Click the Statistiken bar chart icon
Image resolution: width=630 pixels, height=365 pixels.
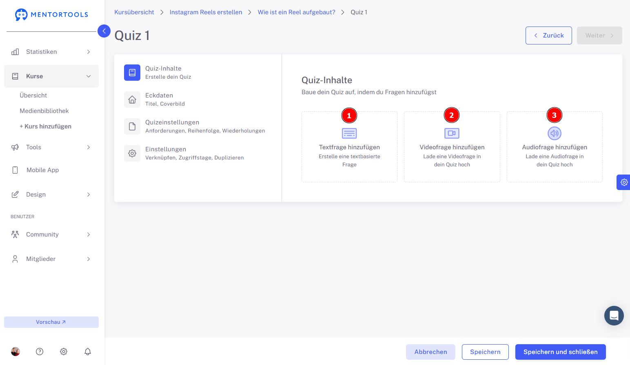(15, 52)
